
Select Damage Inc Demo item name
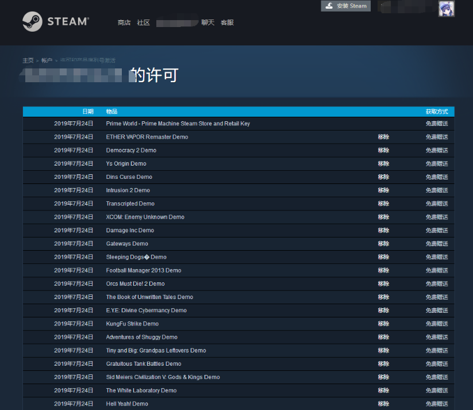tap(130, 231)
